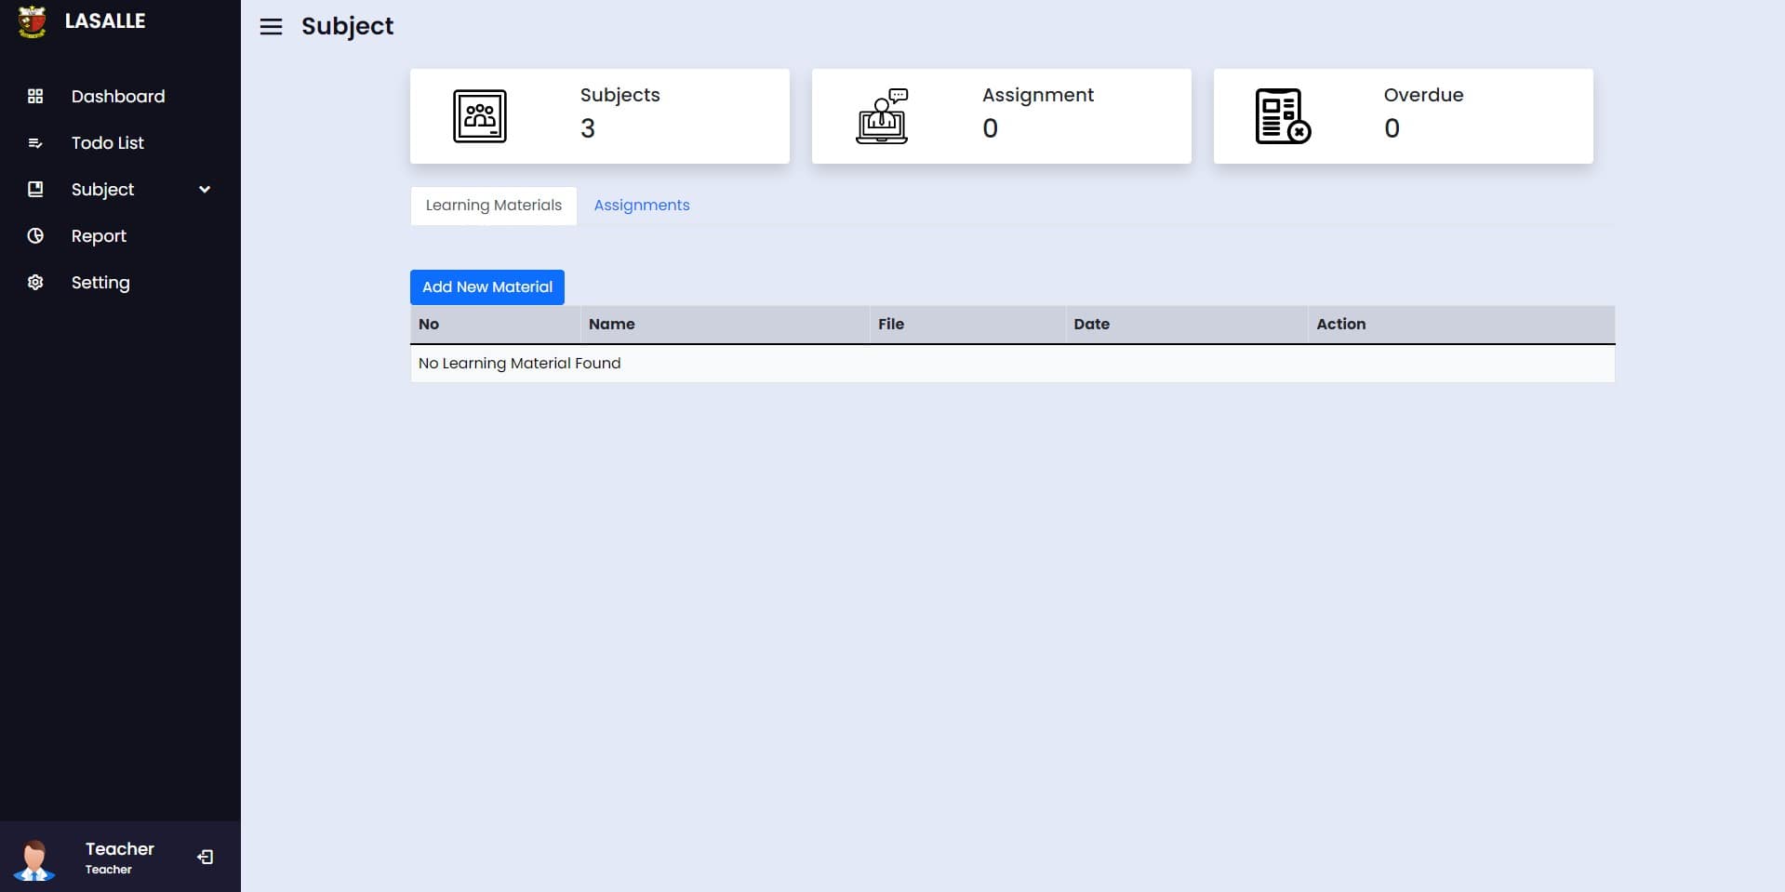Screen dimensions: 1785x892
Task: Click the Assignment card laptop icon
Action: pyautogui.click(x=882, y=116)
